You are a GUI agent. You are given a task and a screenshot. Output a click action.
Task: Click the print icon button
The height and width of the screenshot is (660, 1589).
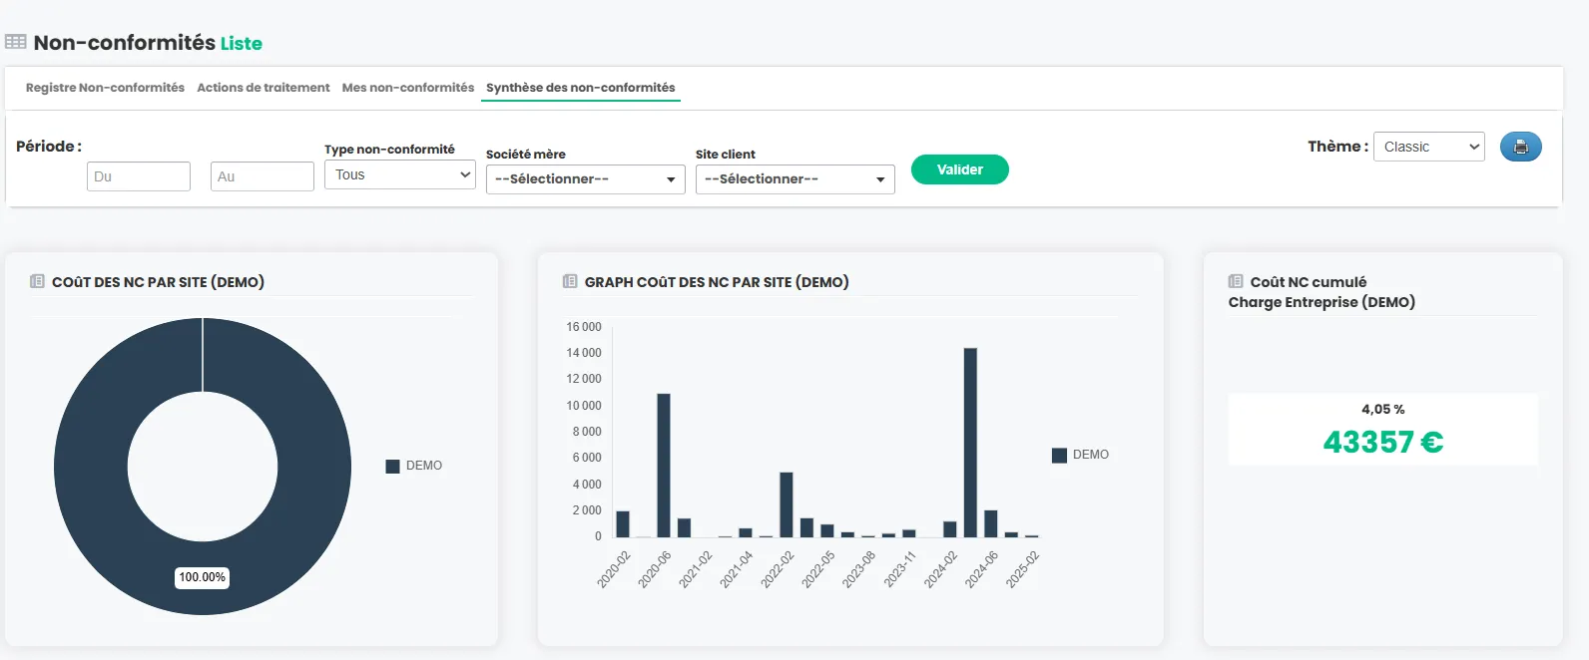click(1520, 147)
